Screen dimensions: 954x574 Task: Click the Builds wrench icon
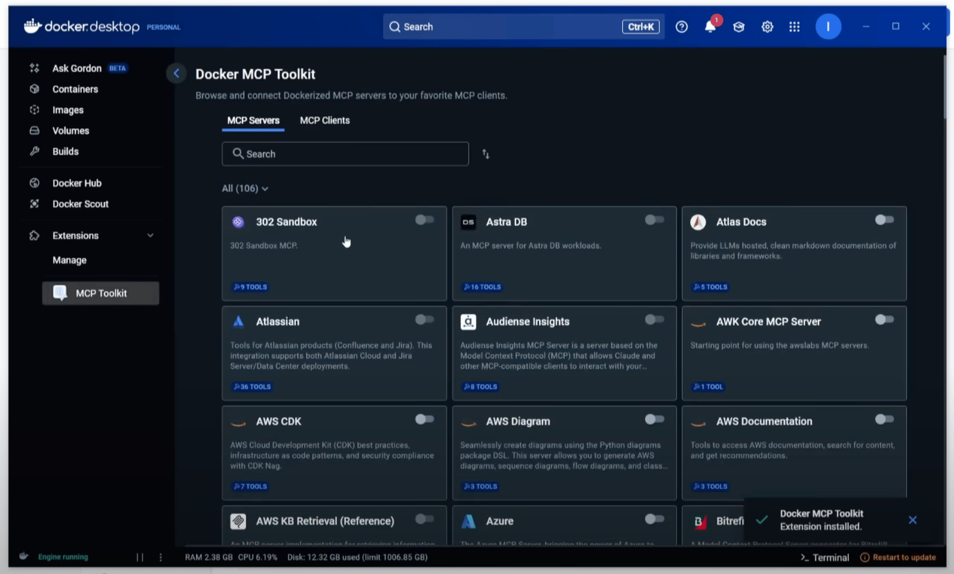click(x=34, y=151)
